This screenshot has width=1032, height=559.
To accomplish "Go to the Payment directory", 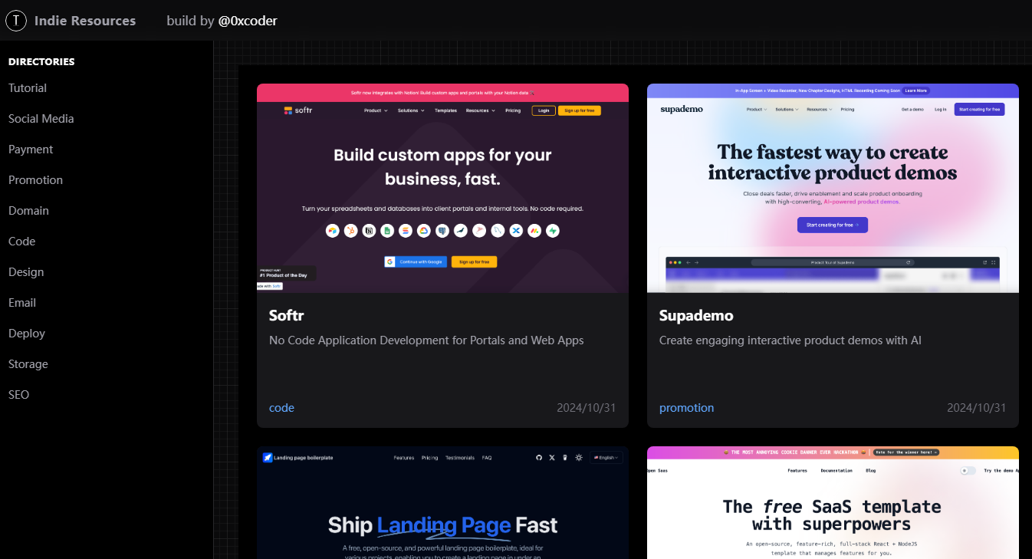I will 31,150.
